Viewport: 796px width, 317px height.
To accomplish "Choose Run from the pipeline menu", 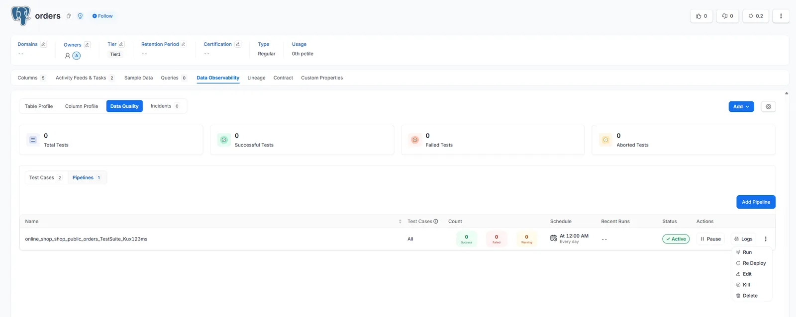I will pos(752,252).
